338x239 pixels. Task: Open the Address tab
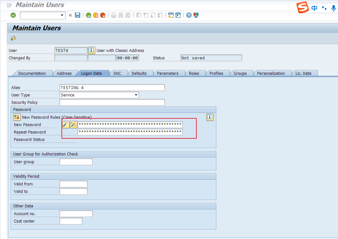(x=64, y=73)
